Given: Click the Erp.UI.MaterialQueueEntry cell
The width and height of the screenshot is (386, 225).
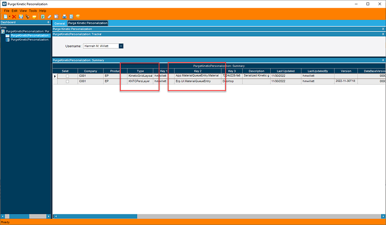Looking at the screenshot, I should [x=197, y=82].
